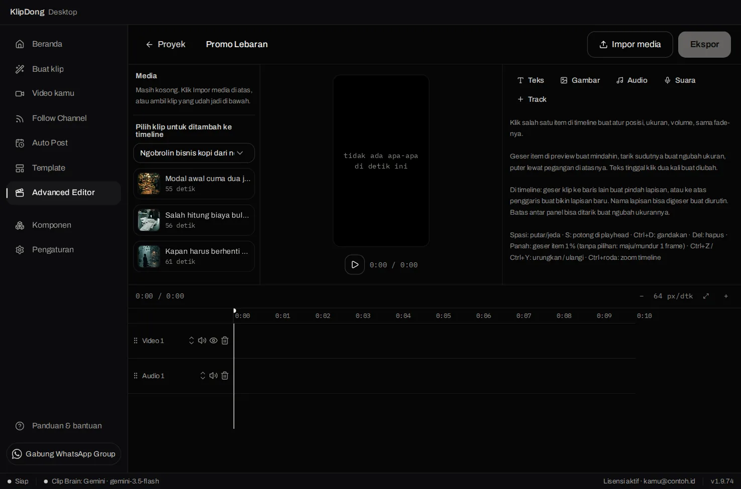Click the Clip Brain Gemini status entry

click(x=101, y=481)
